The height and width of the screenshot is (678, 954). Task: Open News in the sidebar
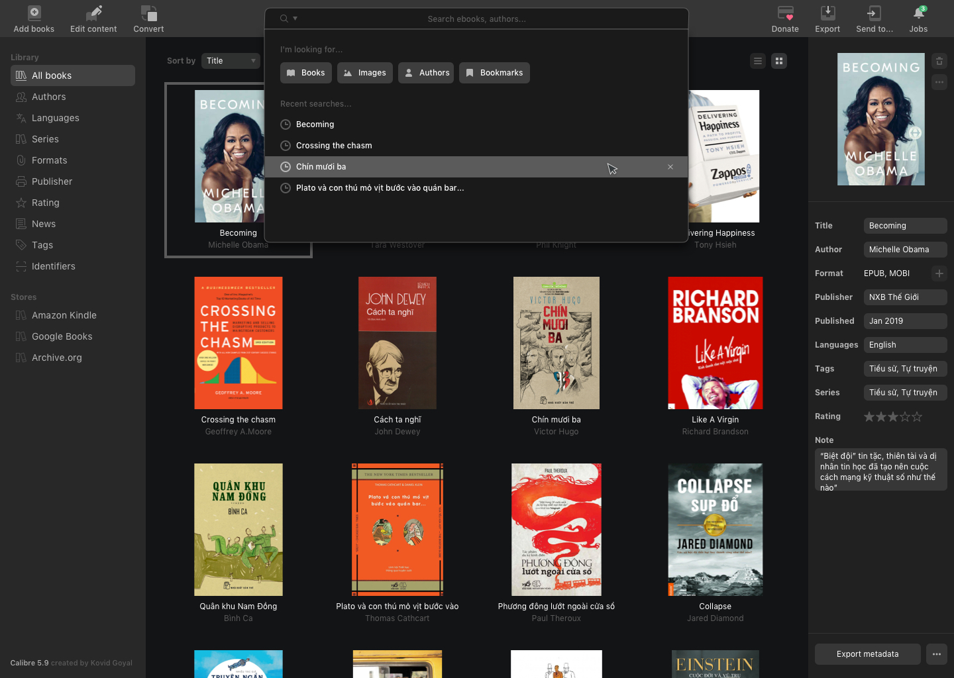coord(73,224)
